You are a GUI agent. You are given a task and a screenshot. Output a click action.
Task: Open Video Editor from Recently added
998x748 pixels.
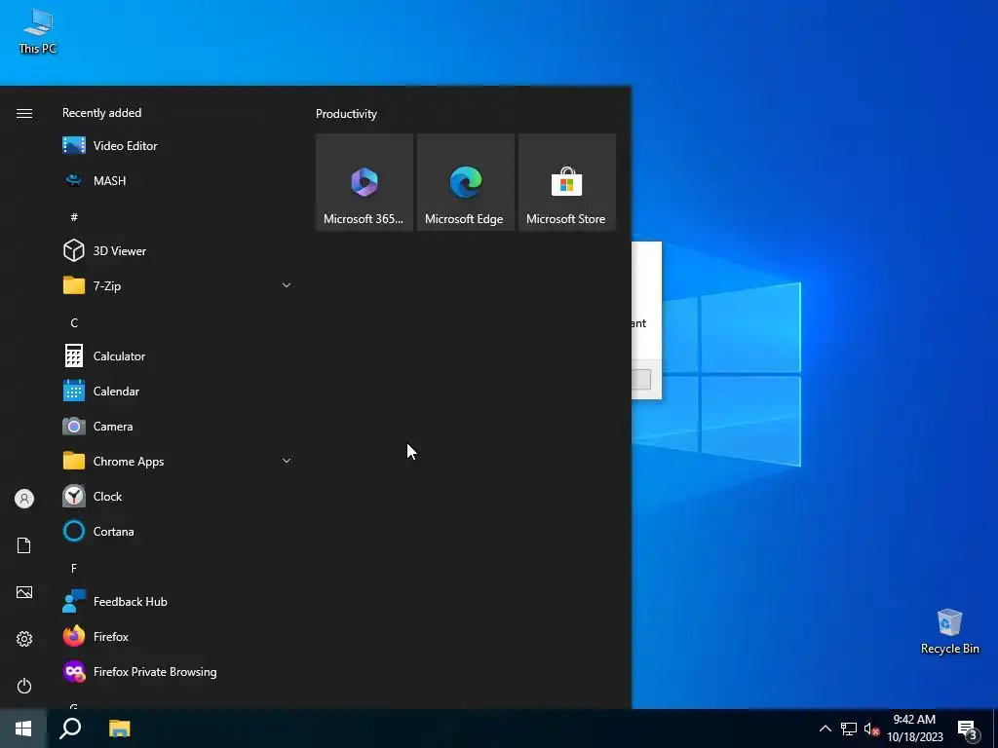[x=177, y=146]
